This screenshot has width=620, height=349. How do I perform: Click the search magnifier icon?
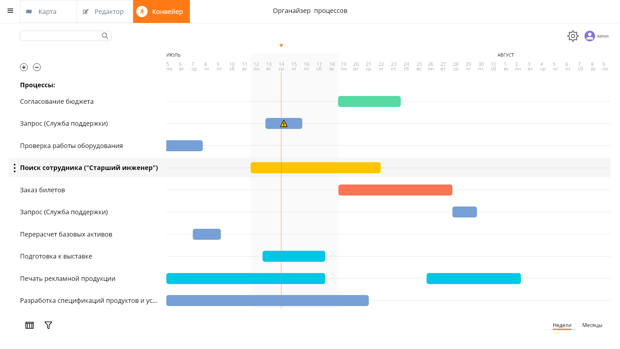[x=105, y=36]
